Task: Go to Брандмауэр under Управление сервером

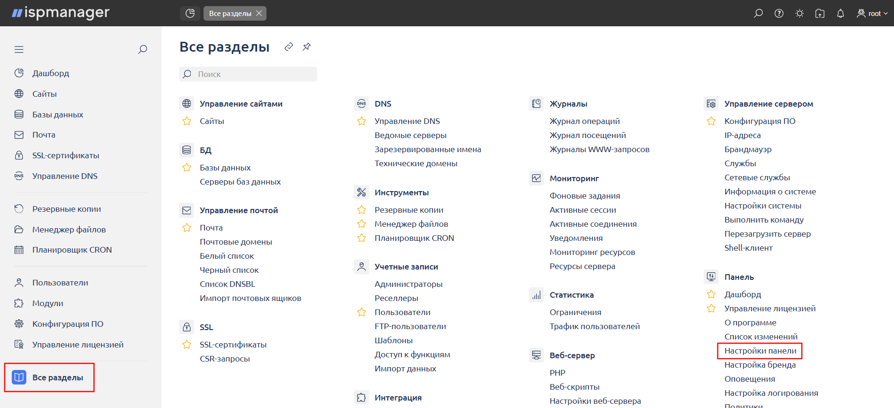Action: click(748, 149)
